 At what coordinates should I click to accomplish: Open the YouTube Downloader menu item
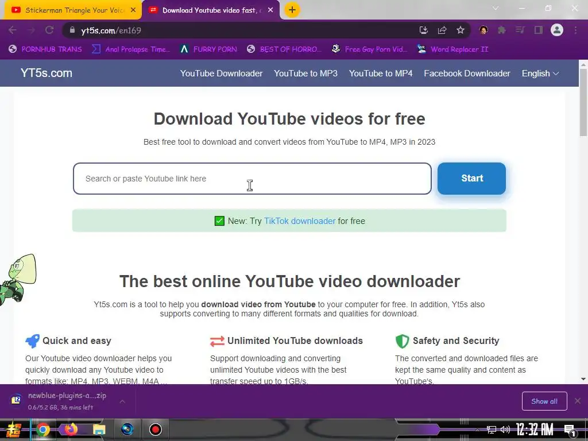pos(221,73)
